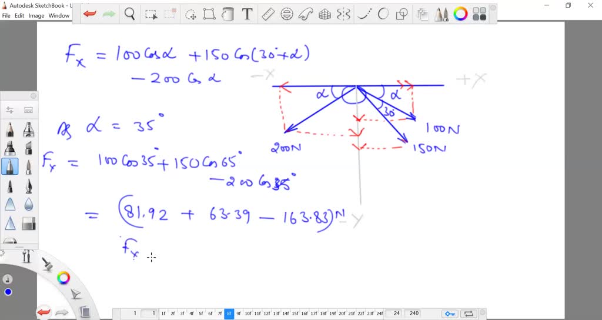
Task: Edit the total frames field showing 240
Action: pyautogui.click(x=414, y=314)
